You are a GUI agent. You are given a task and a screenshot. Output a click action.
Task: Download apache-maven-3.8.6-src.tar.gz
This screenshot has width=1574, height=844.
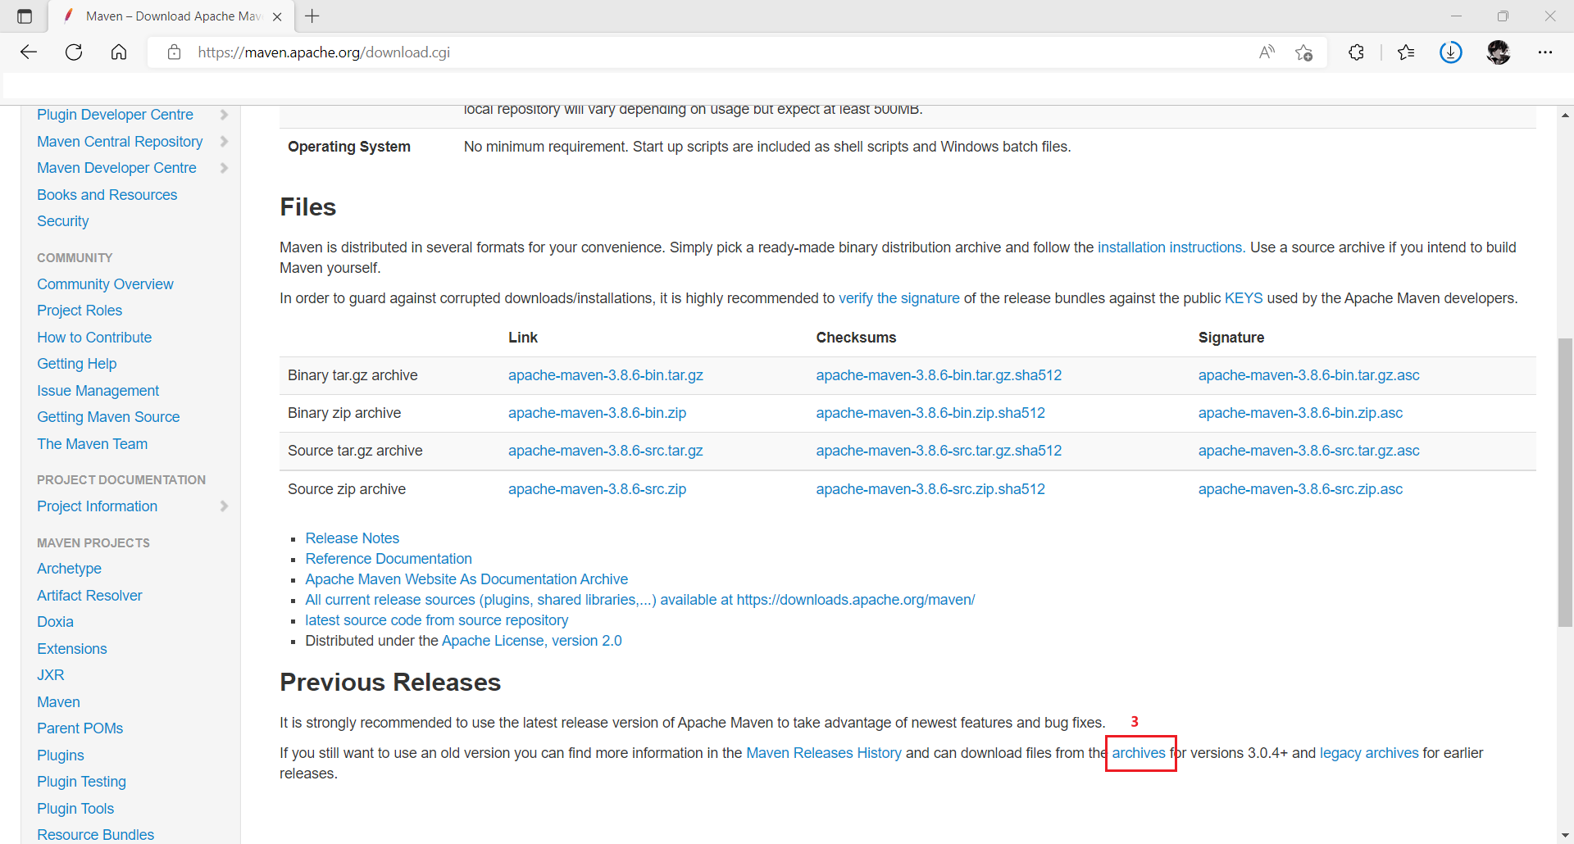[x=605, y=451]
